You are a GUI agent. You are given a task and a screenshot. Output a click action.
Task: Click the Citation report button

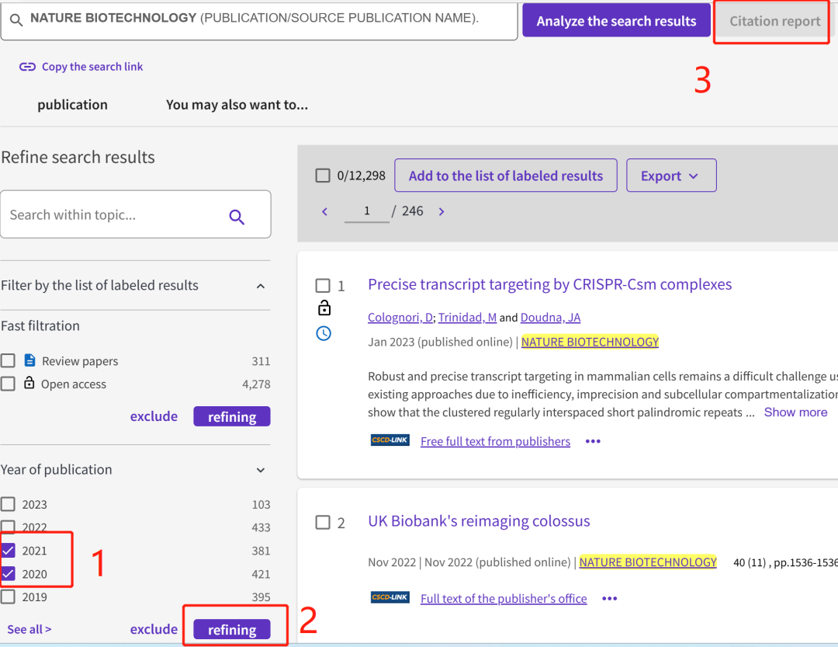pos(774,21)
